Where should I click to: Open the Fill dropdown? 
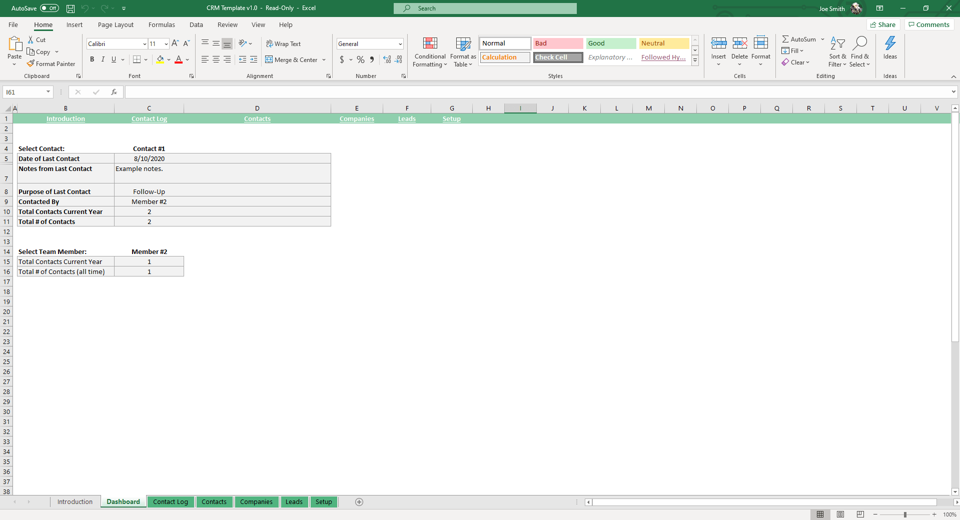click(792, 50)
